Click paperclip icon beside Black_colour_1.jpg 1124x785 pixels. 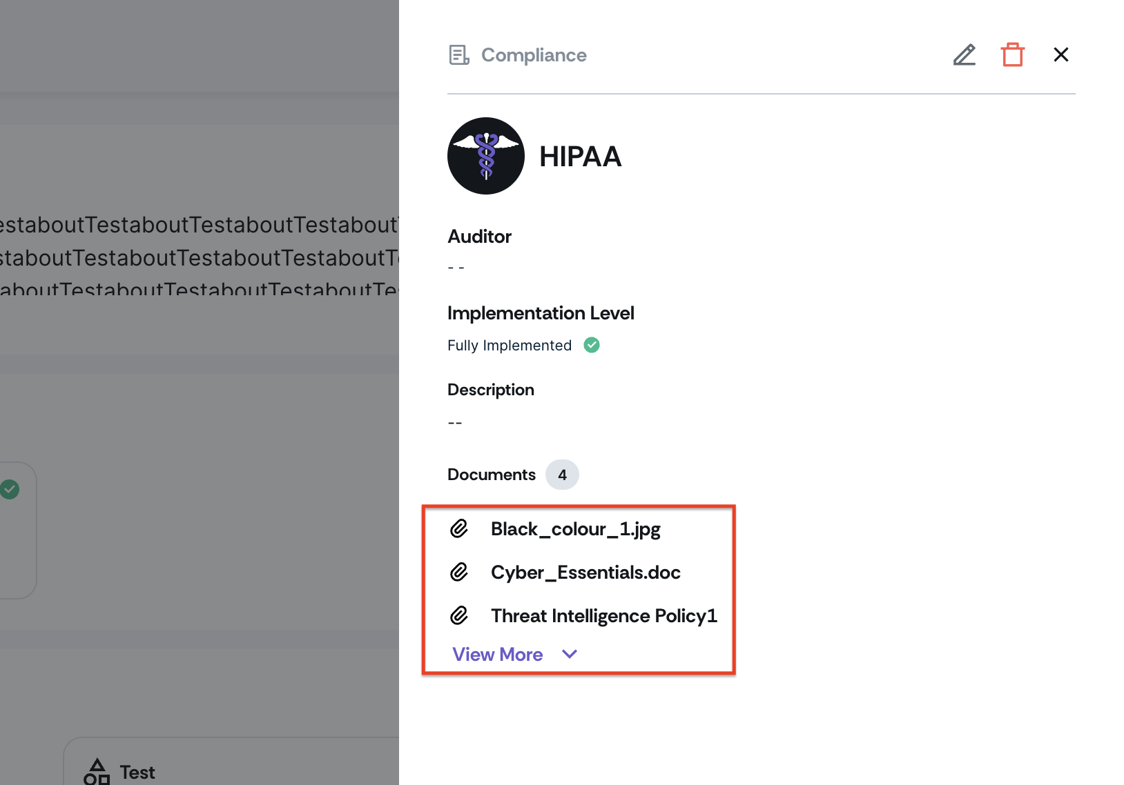point(459,529)
